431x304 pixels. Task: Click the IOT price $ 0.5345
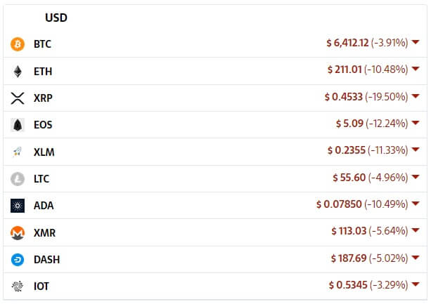point(348,285)
